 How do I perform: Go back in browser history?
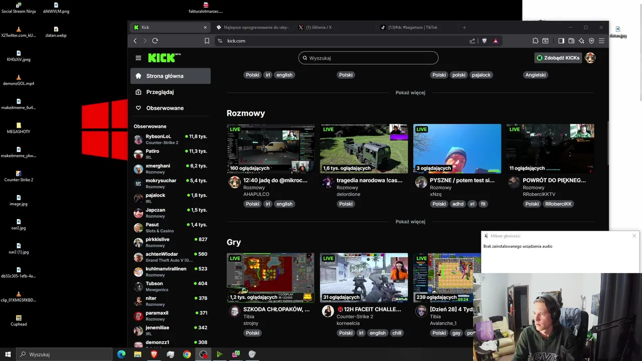coord(135,41)
